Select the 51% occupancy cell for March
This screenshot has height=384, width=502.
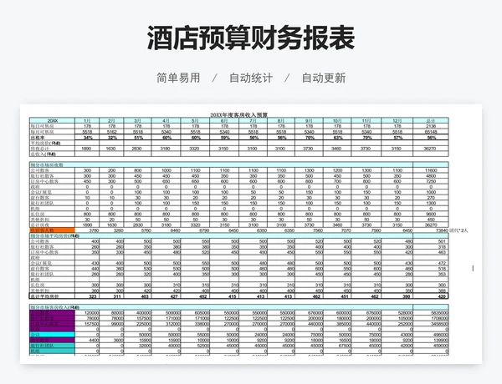138,138
